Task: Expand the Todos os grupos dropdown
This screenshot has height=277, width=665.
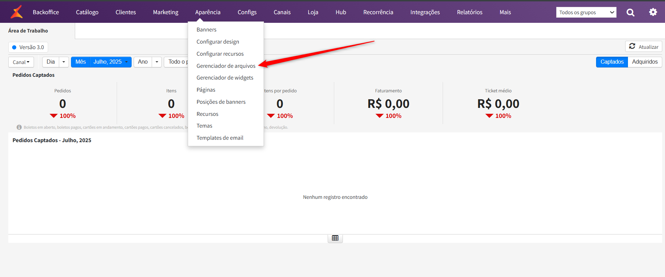Action: 586,12
